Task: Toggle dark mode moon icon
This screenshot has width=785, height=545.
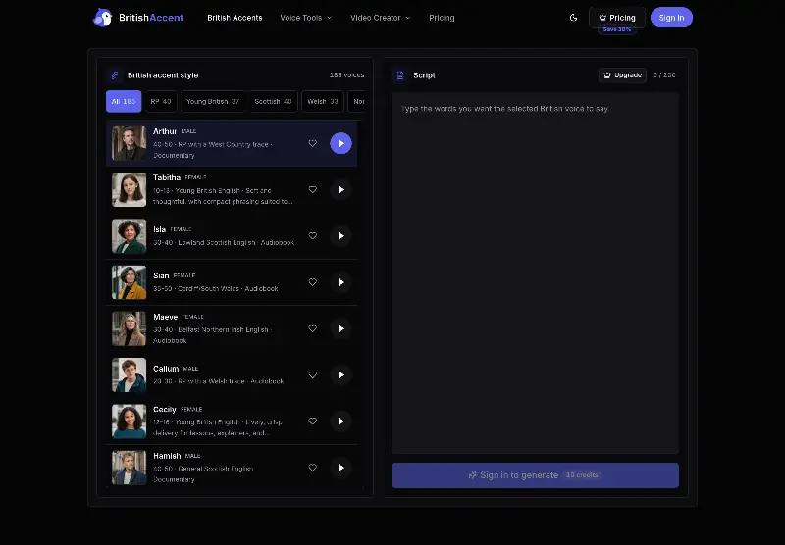Action: pyautogui.click(x=574, y=18)
